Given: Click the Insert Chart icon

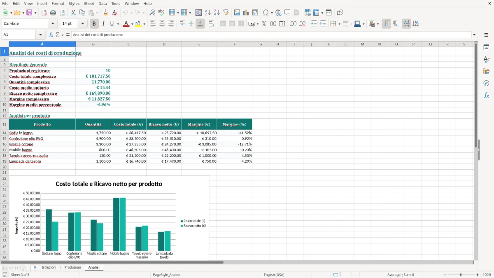Looking at the screenshot, I should tap(246, 13).
